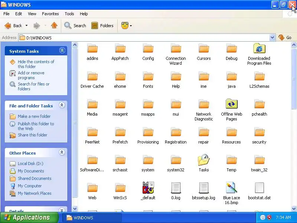The width and height of the screenshot is (297, 223).
Task: Click Share this folder link
Action: [32, 135]
